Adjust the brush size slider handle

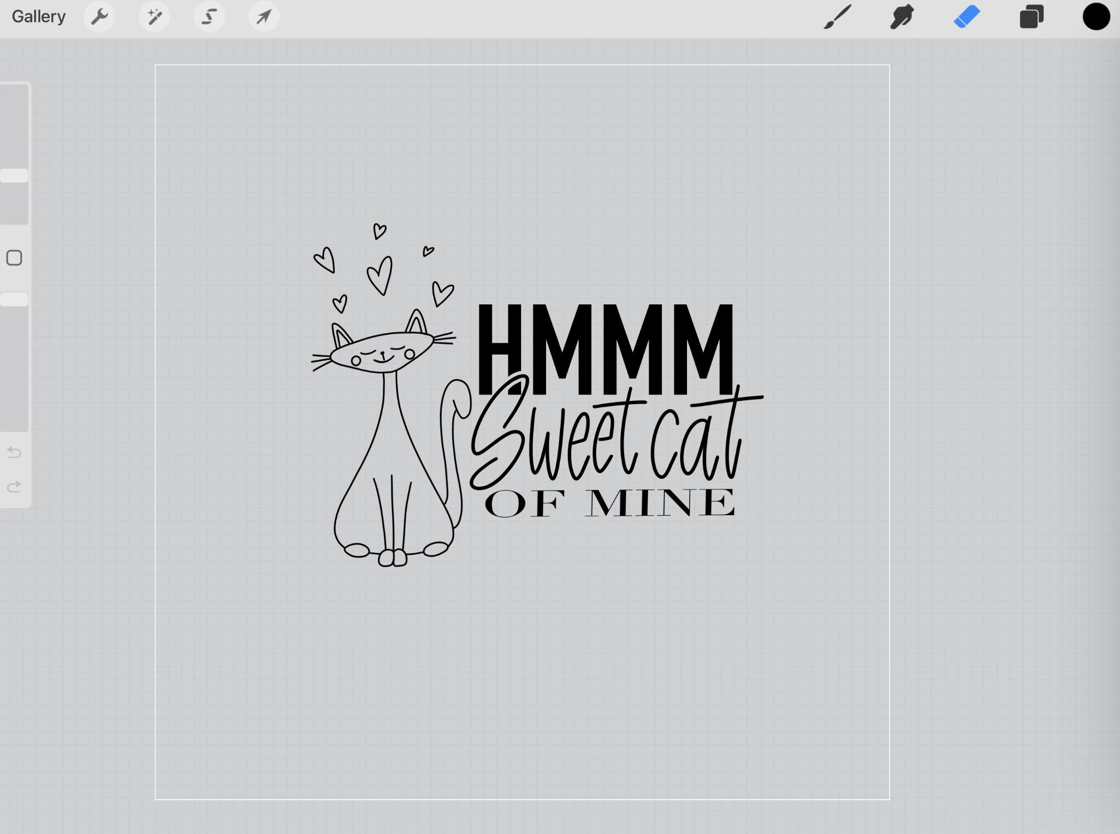pos(14,176)
